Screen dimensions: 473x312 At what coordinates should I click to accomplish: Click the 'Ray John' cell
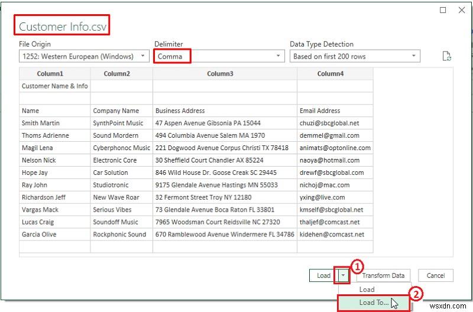[54, 185]
